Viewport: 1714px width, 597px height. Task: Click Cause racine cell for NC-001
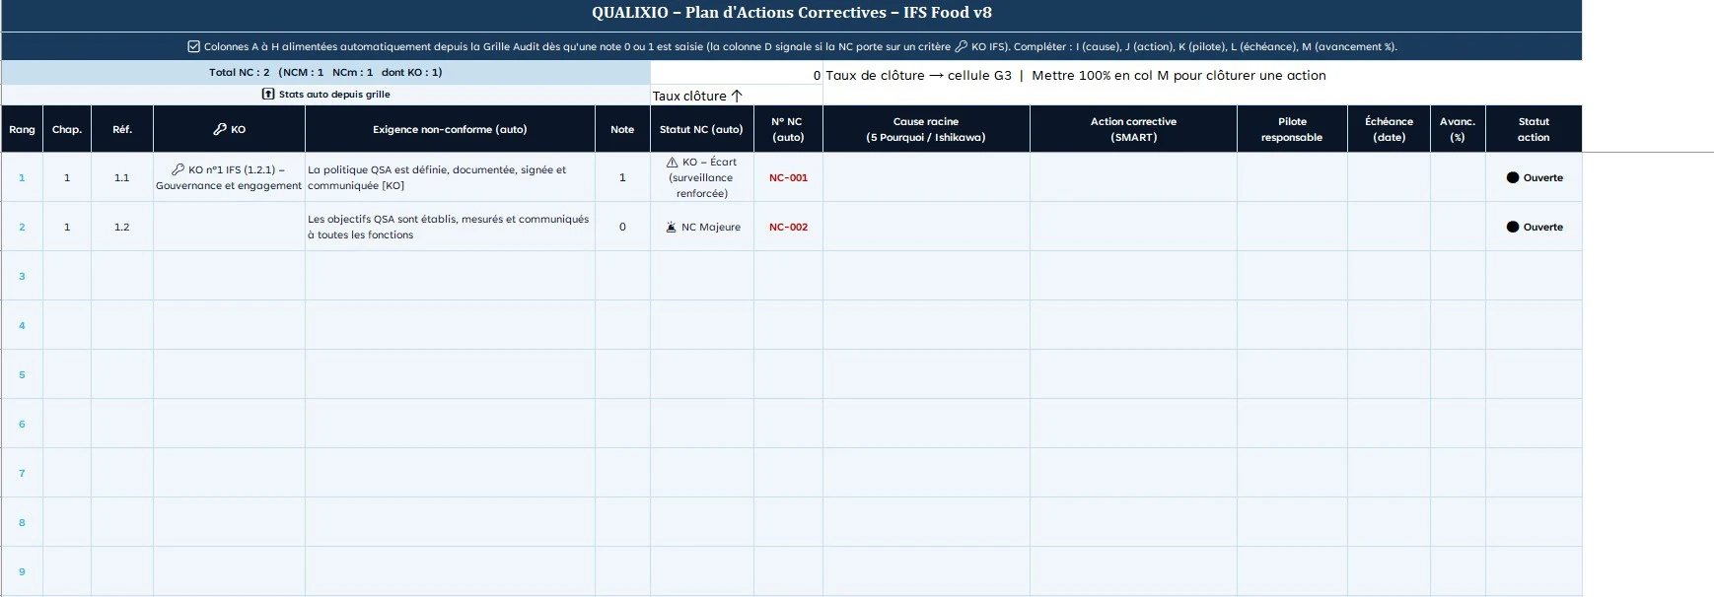point(926,177)
